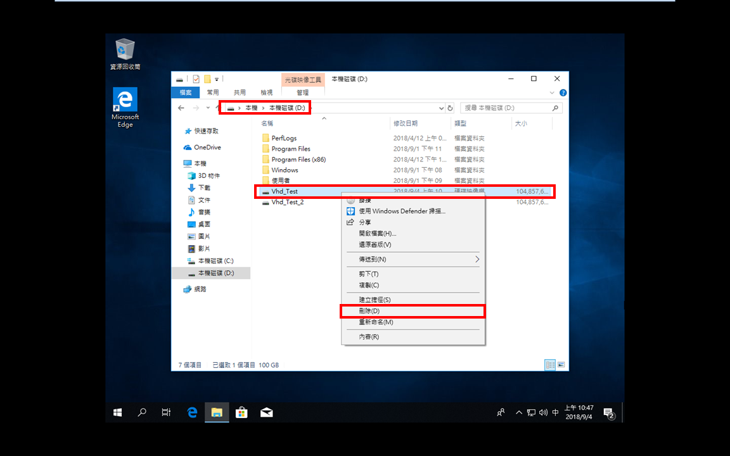Switch to the 常用 ribbon tab
The width and height of the screenshot is (730, 456).
pos(213,92)
